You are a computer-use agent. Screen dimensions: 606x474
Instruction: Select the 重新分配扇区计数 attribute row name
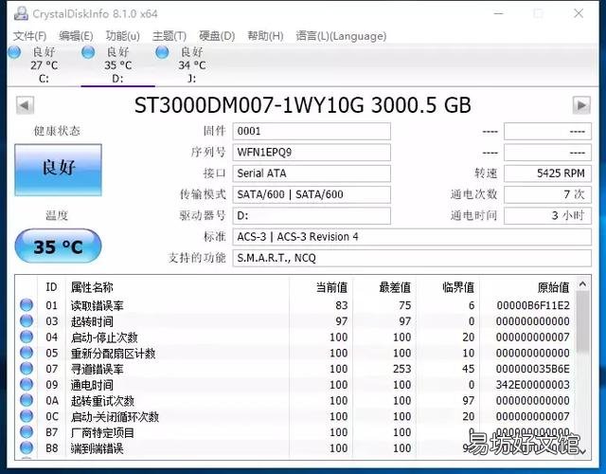(x=113, y=354)
